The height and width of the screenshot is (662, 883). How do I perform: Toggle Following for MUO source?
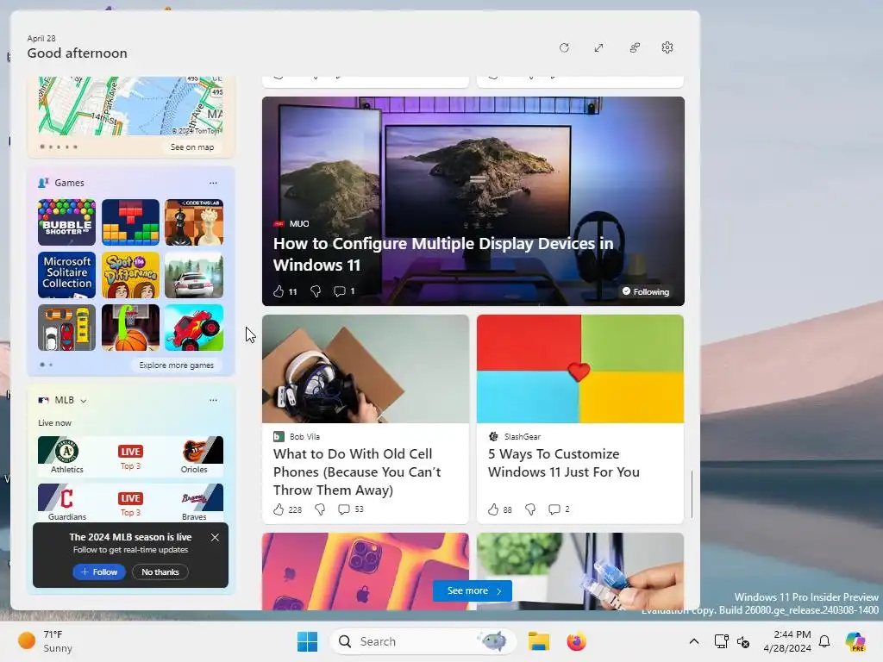coord(645,291)
